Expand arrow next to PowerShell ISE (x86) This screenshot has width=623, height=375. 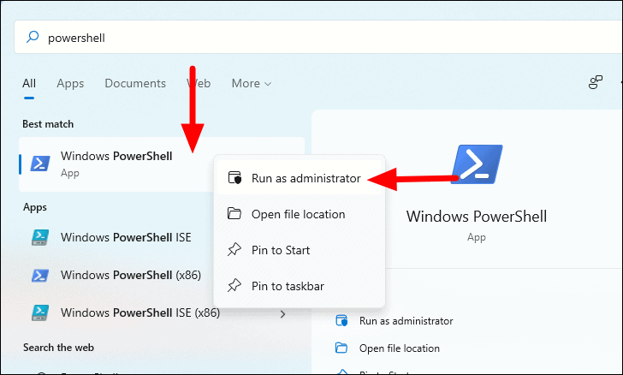pos(283,314)
